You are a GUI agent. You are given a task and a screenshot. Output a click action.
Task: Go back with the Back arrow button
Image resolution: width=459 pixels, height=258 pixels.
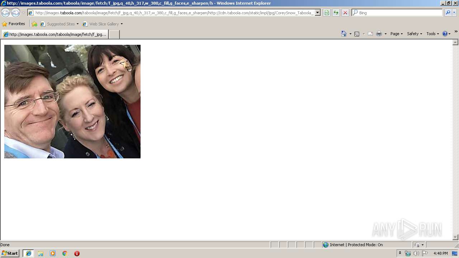click(x=5, y=13)
